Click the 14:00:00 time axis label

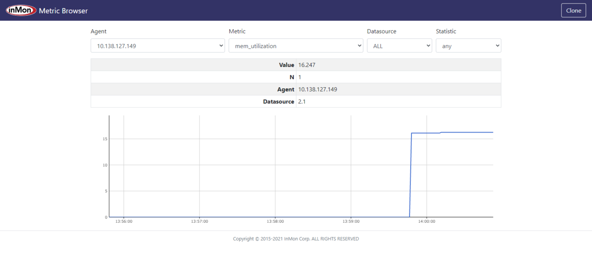pyautogui.click(x=426, y=222)
